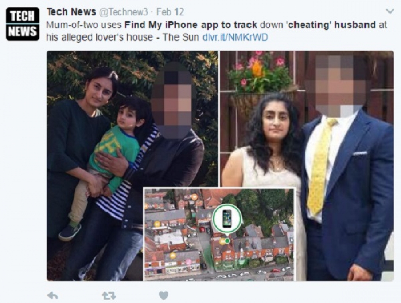This screenshot has height=303, width=401.
Task: Open the Feb 12 tweet timestamp
Action: click(170, 12)
